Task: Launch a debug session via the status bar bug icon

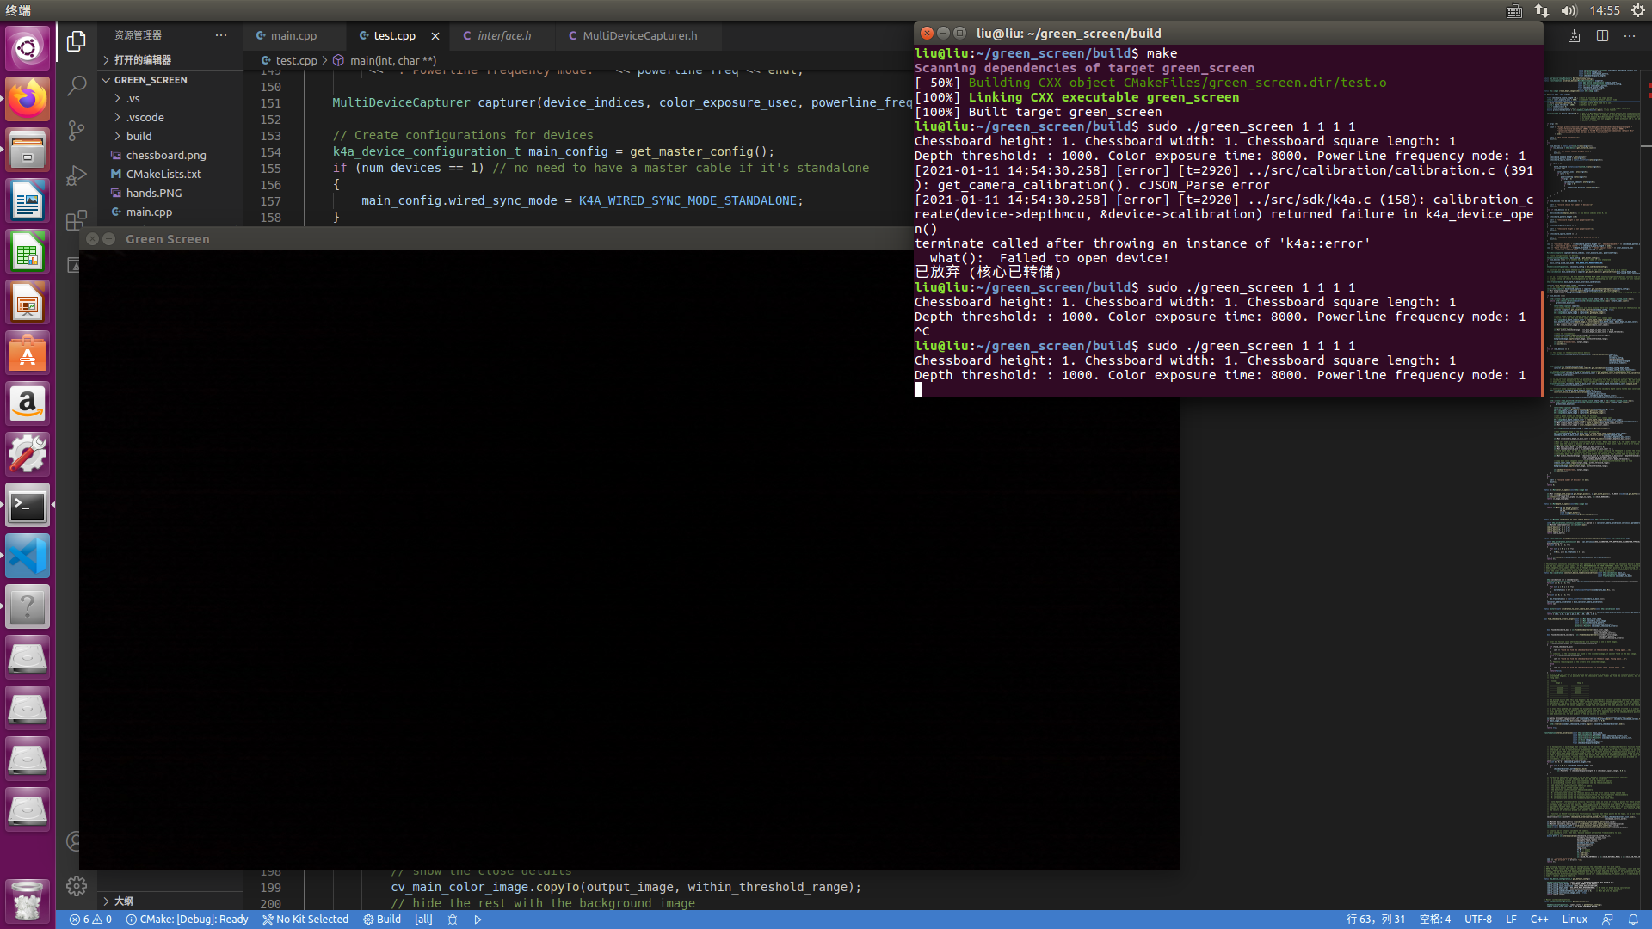Action: click(453, 919)
